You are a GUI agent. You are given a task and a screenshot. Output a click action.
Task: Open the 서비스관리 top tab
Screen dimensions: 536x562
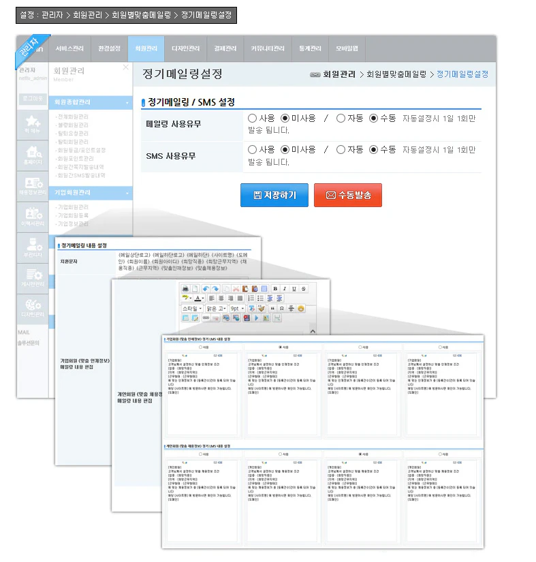pos(69,48)
